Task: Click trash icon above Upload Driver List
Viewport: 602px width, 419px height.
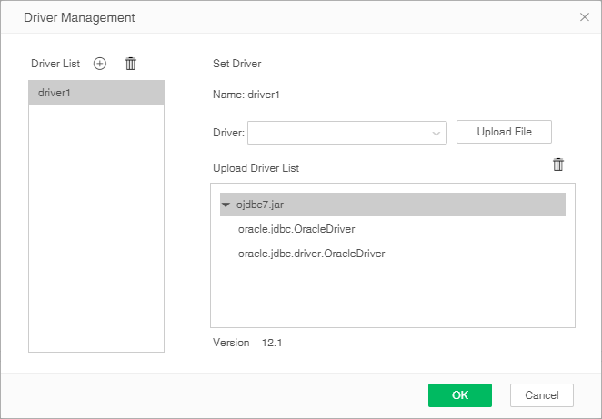Action: [558, 164]
